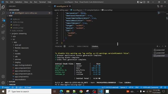Open the Search view in activity bar
Viewport: 168px width, 94px height.
(3, 13)
